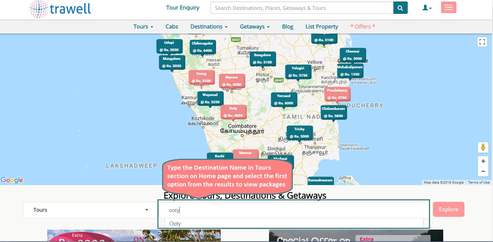Select the Mangalore map marker

coord(172,62)
